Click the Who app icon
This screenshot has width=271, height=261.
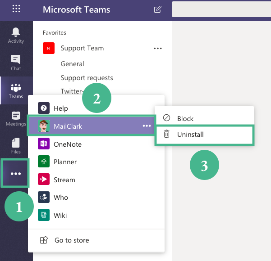coord(44,197)
